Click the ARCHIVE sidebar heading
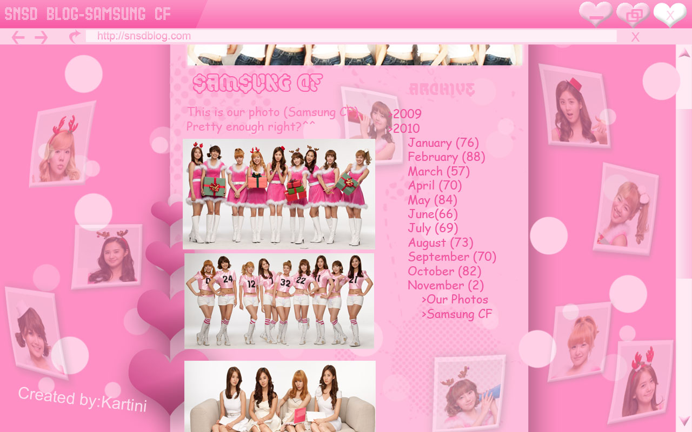Screen dimensions: 692x432 (442, 89)
